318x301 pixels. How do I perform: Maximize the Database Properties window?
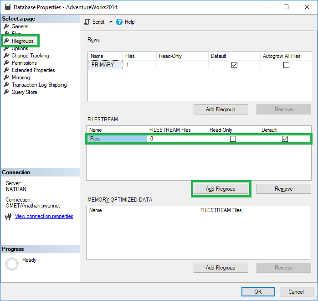click(x=286, y=7)
